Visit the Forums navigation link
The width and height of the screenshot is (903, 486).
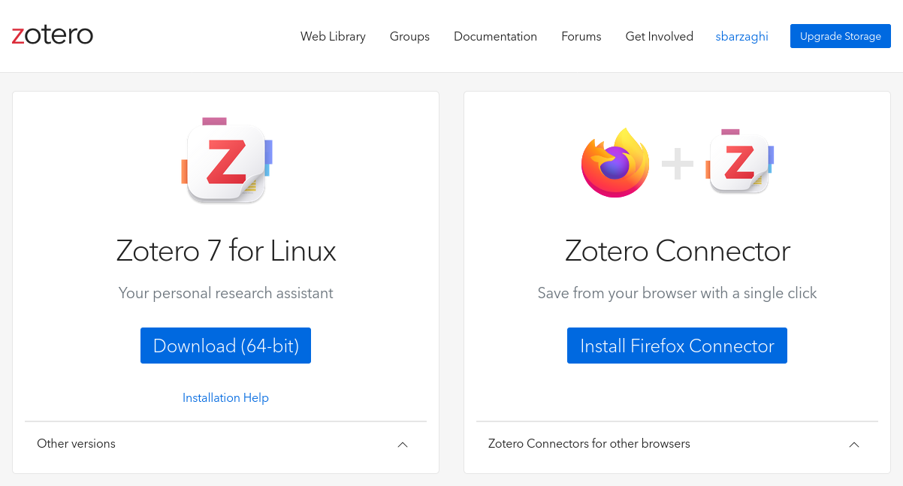(x=581, y=36)
